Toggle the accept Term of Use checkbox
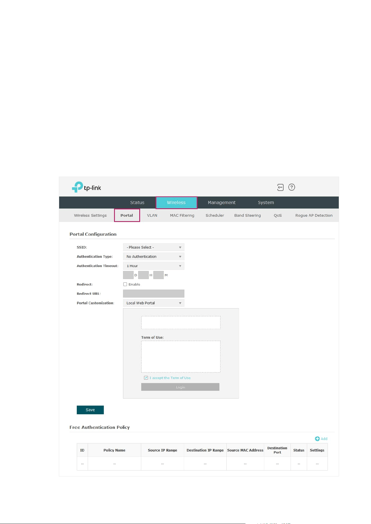The image size is (371, 524). [146, 378]
